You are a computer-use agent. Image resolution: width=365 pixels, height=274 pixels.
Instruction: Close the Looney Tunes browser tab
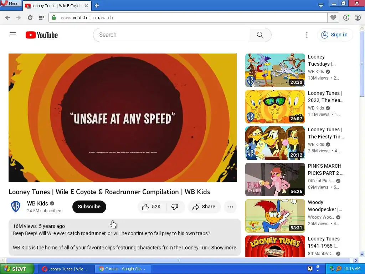click(86, 6)
